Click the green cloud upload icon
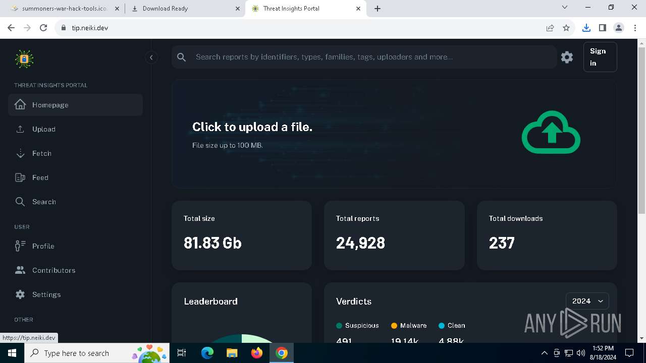Viewport: 646px width, 363px height. (551, 132)
